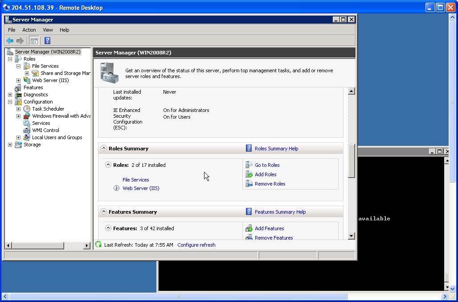
Task: Click the Services gear icon in tree
Action: pos(27,123)
